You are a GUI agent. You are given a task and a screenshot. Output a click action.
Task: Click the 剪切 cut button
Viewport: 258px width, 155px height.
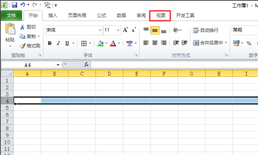[28, 27]
